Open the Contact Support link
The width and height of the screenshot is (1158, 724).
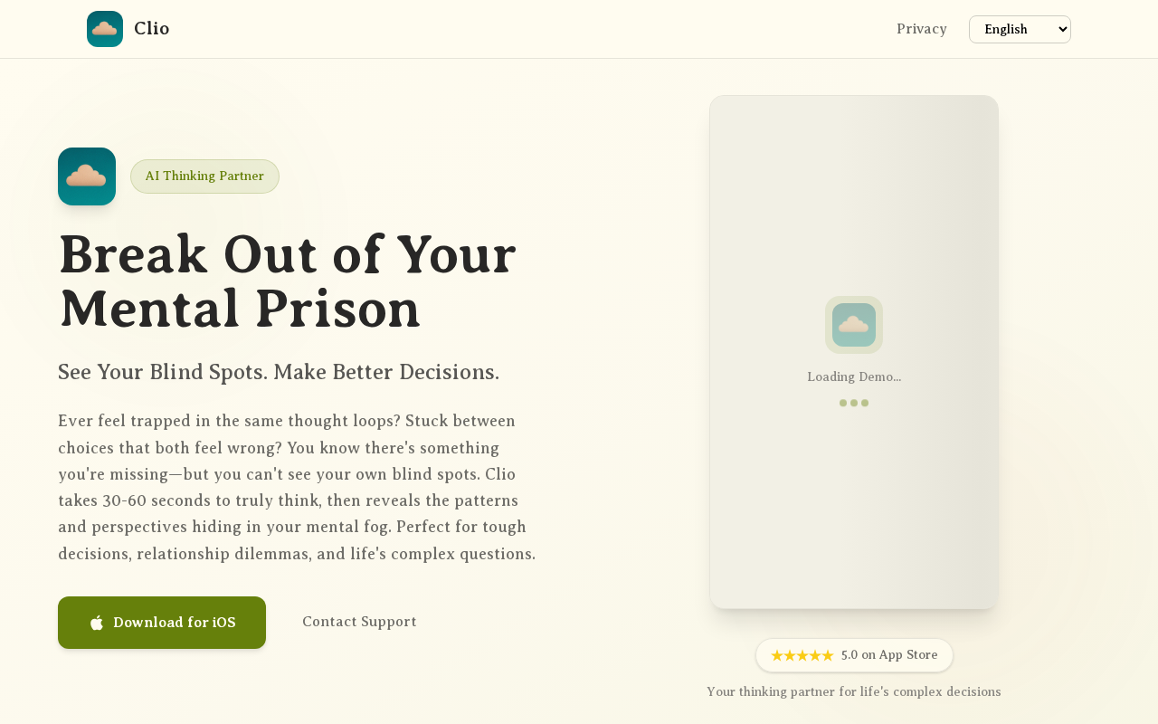click(359, 622)
